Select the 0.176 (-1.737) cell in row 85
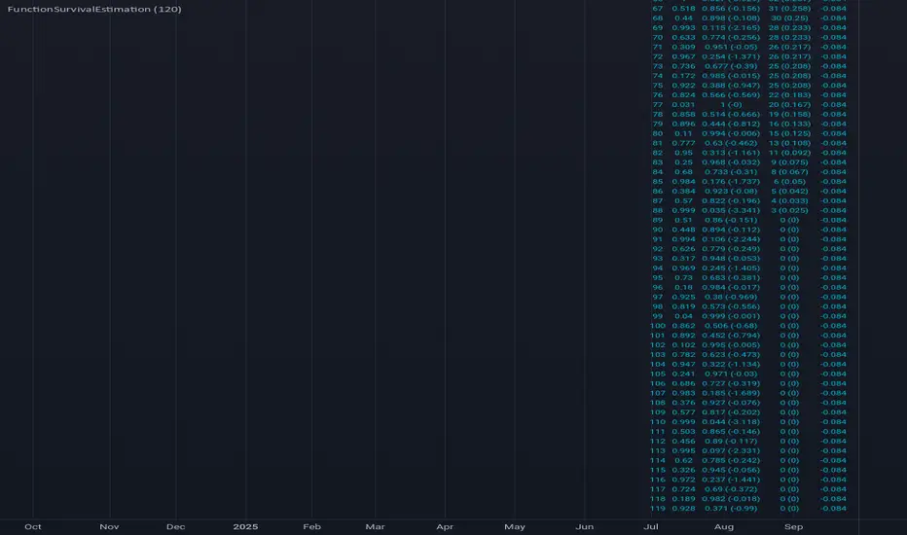This screenshot has height=535, width=907. tap(731, 182)
